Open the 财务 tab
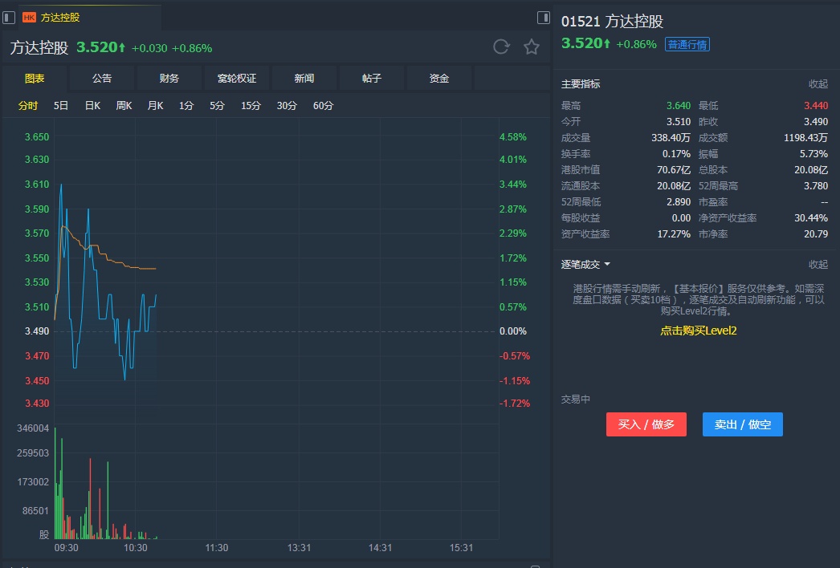Screen dimensions: 840x568 (x=169, y=79)
